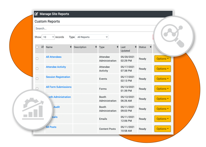Check the All Attendees row checkbox

click(37, 59)
